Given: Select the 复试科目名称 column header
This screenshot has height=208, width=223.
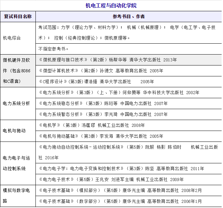Looking at the screenshot, I should click(18, 16).
